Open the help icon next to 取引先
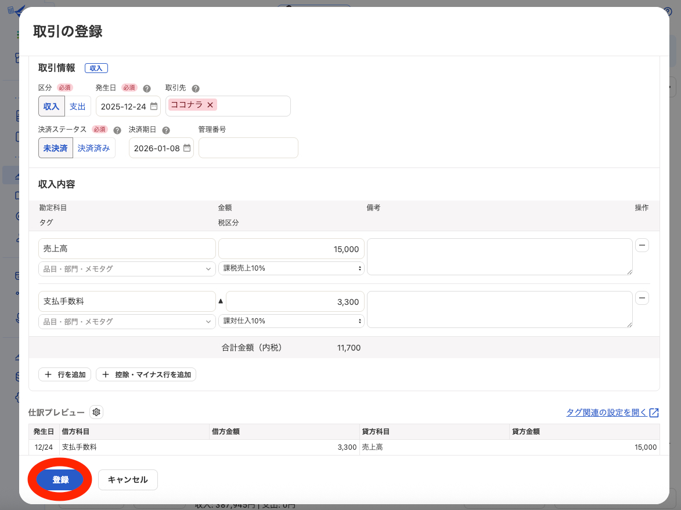Viewport: 681px width, 510px height. (195, 88)
